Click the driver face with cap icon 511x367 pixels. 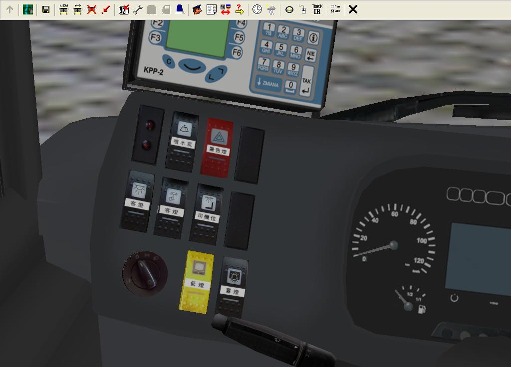(197, 10)
